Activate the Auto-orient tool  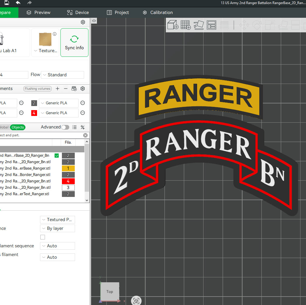(x=199, y=25)
